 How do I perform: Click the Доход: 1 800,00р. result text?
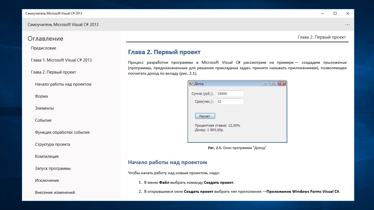pos(209,130)
